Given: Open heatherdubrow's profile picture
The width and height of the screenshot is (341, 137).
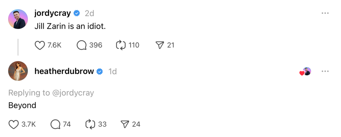Looking at the screenshot, I should click(18, 71).
